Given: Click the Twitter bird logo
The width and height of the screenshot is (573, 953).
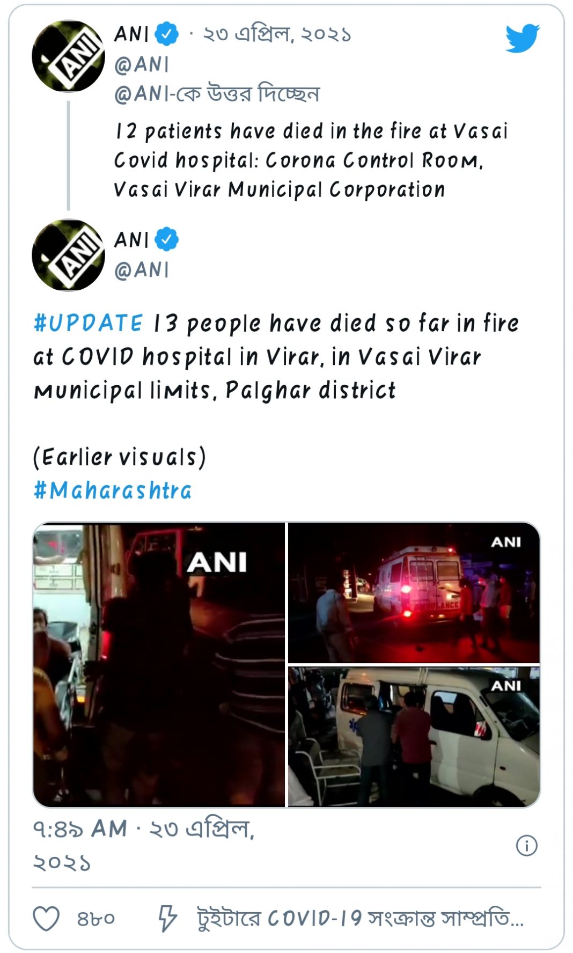Looking at the screenshot, I should 522,38.
